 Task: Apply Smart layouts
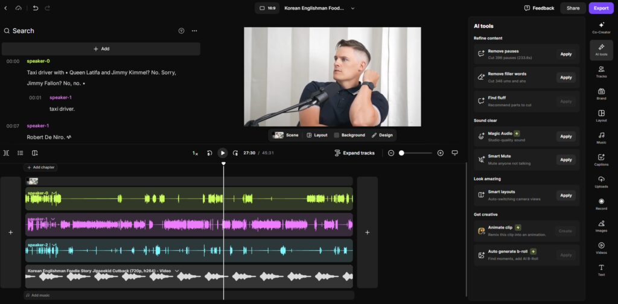coord(566,195)
